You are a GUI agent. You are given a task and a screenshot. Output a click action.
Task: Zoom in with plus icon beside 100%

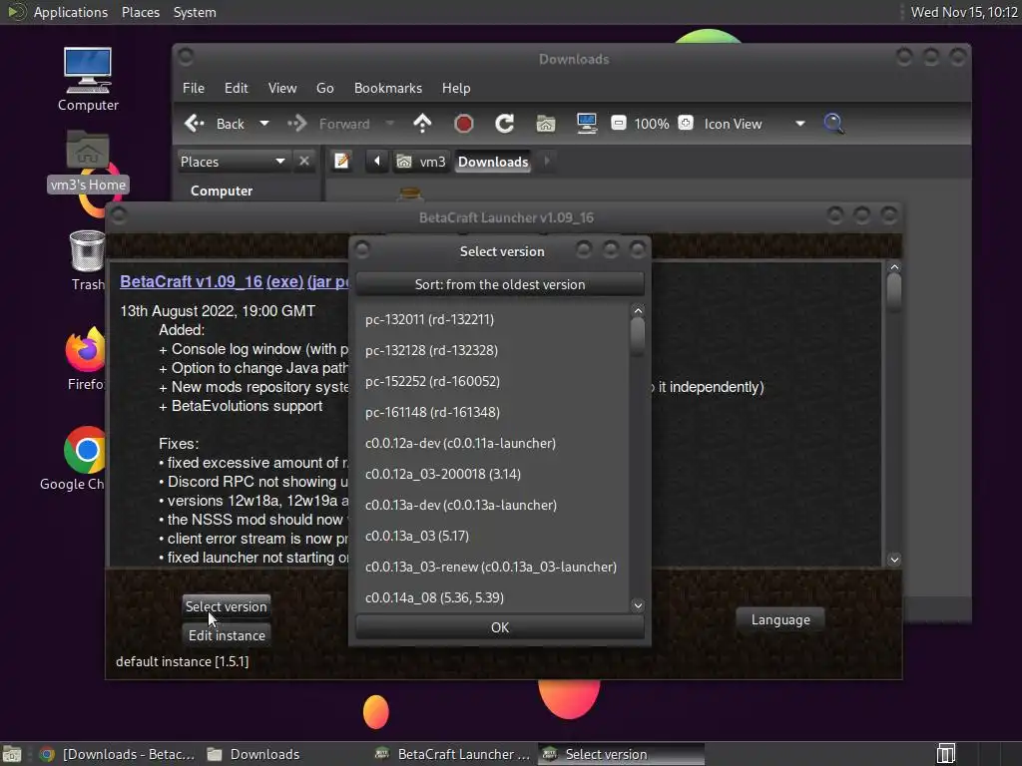[x=686, y=123]
